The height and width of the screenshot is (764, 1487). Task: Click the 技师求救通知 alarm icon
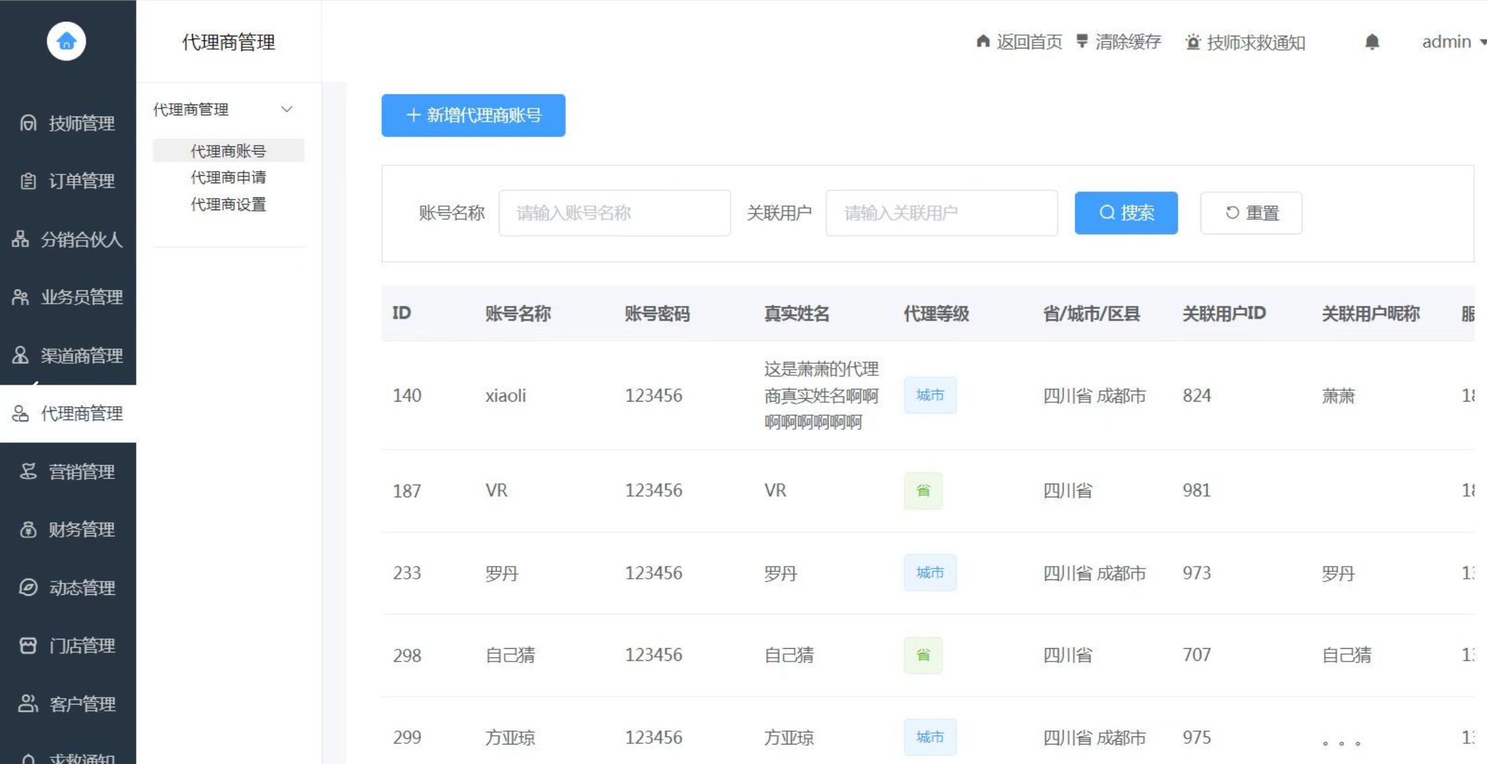tap(1192, 42)
